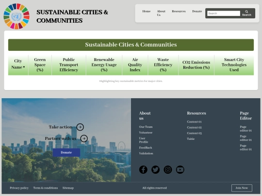Click the SDG color wheel logo
262x196 pixels.
[16, 16]
